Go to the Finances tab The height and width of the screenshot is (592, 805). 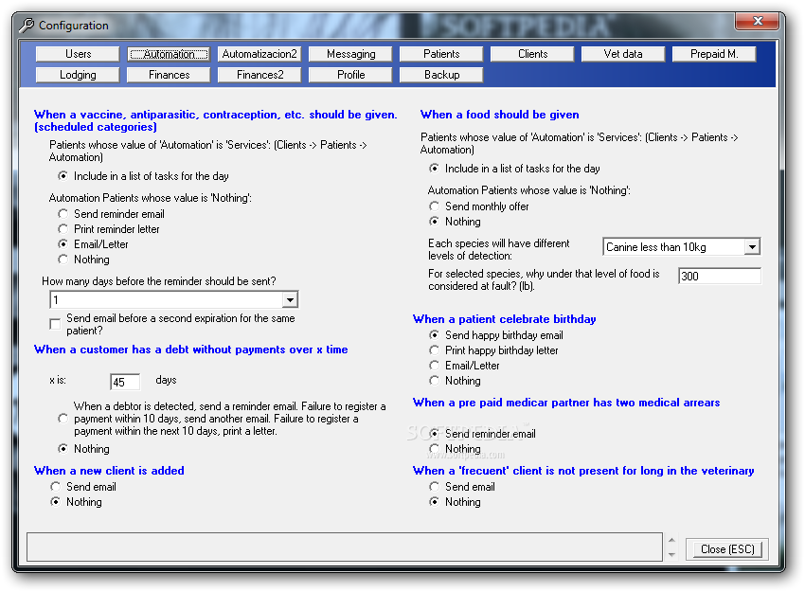pyautogui.click(x=169, y=75)
